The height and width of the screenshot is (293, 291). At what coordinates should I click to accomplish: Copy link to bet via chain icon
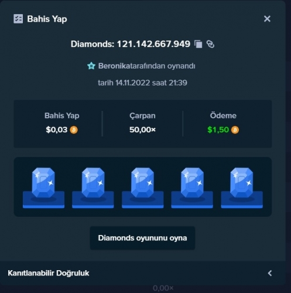210,44
